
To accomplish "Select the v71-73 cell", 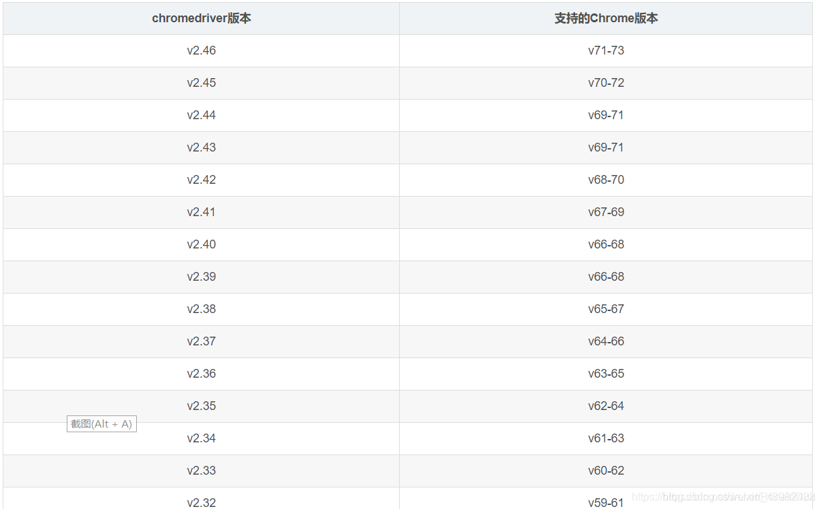I will coord(606,50).
